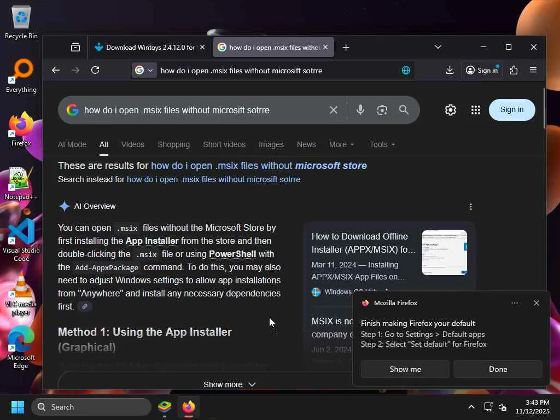Viewport: 560px width, 420px height.
Task: Open the list all tabs chevron
Action: click(438, 47)
